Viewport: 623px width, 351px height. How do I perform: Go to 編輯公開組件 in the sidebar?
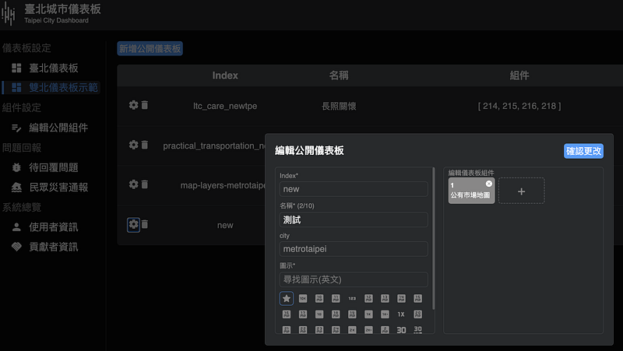tap(50, 128)
